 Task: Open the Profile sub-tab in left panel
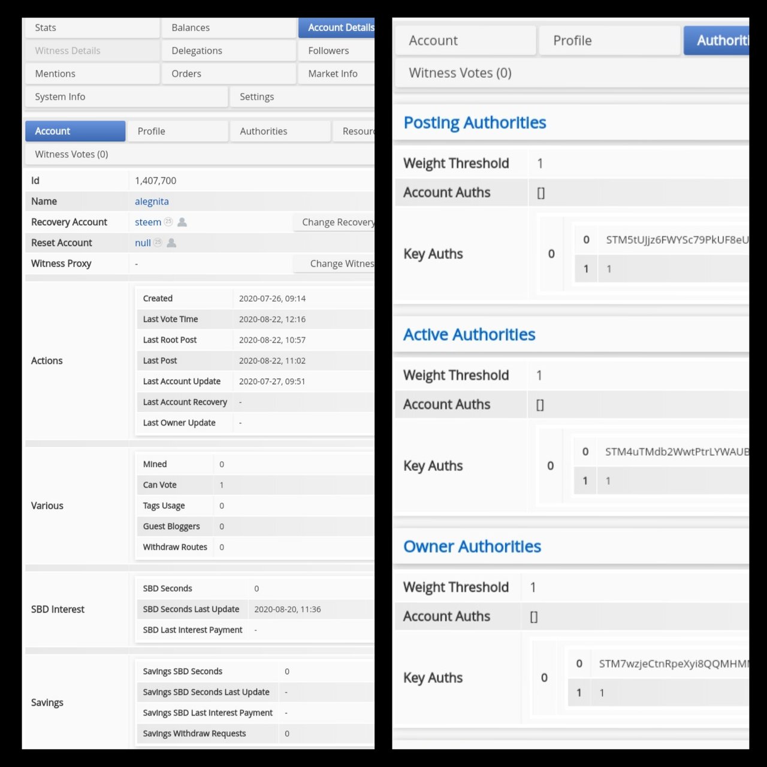pos(178,131)
